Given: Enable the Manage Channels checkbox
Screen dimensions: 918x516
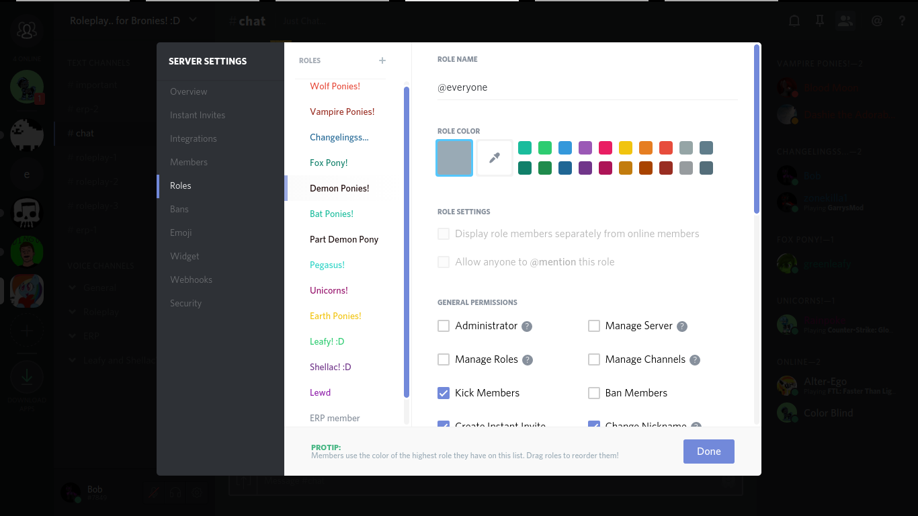Looking at the screenshot, I should [x=594, y=359].
